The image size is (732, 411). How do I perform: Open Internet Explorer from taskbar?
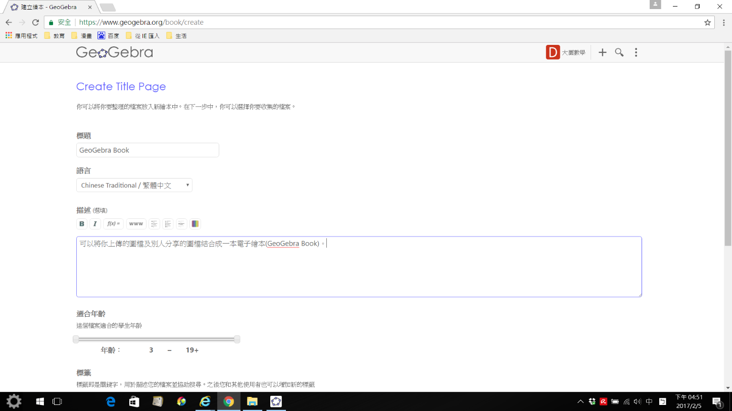coord(205,401)
